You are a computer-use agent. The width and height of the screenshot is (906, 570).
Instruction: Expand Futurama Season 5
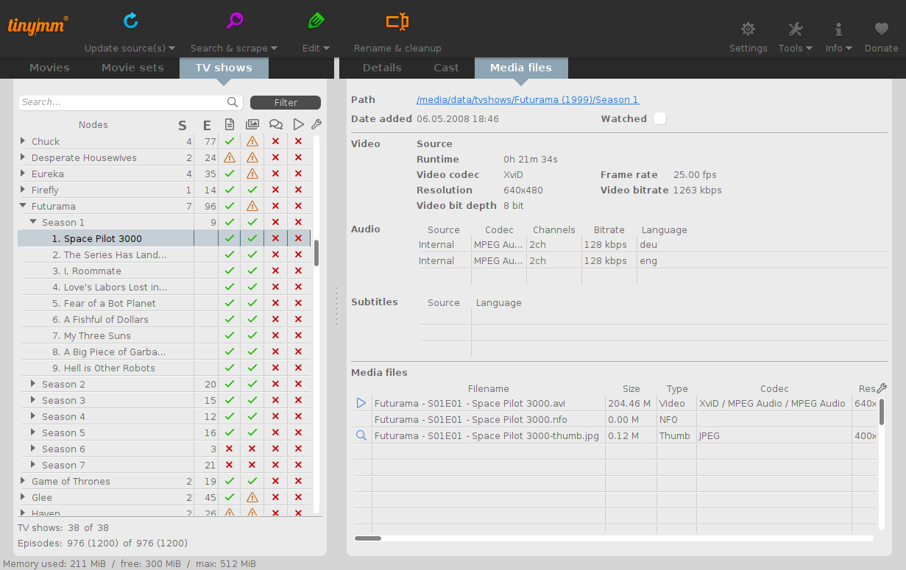[33, 432]
